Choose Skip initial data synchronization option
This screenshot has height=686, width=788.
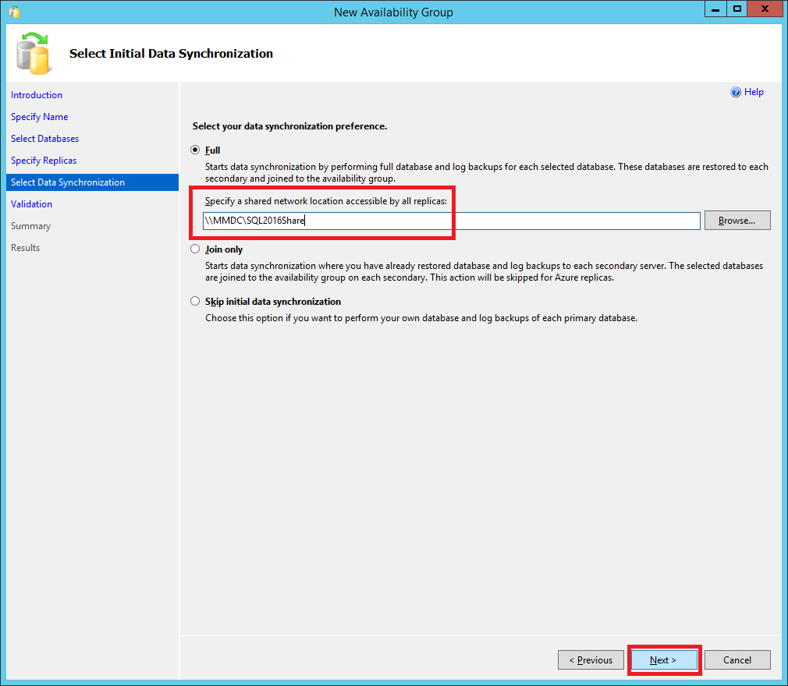[195, 301]
